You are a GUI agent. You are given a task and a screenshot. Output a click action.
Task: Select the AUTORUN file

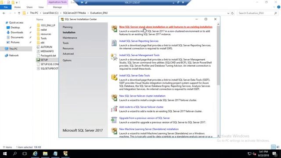[46, 47]
